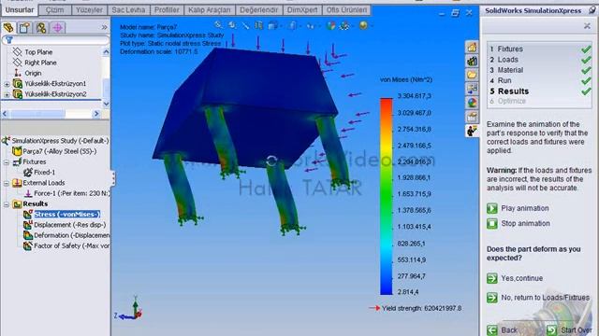Screen dimensions: 599x336
Task: Switch to the Yüzeyler tab
Action: pos(89,10)
